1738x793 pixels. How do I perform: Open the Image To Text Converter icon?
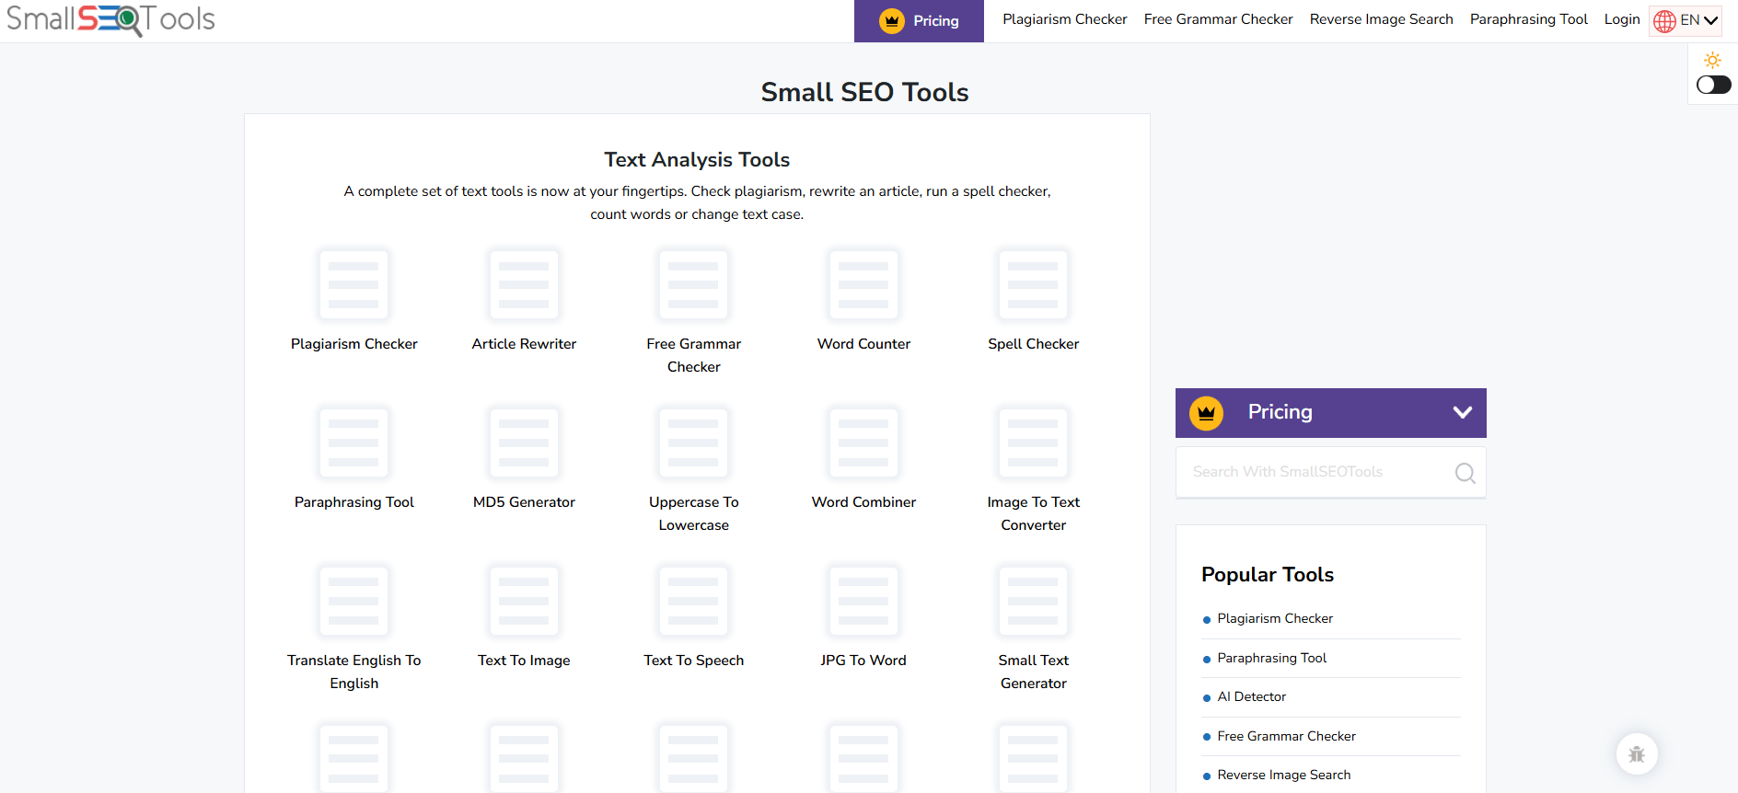coord(1033,443)
